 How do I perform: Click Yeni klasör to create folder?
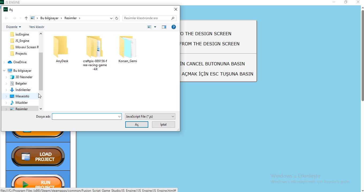coord(37,27)
